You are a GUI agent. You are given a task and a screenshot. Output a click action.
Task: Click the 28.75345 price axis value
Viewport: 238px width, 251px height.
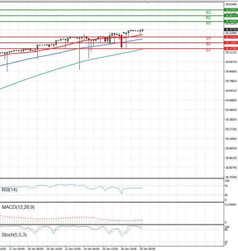tap(231, 177)
